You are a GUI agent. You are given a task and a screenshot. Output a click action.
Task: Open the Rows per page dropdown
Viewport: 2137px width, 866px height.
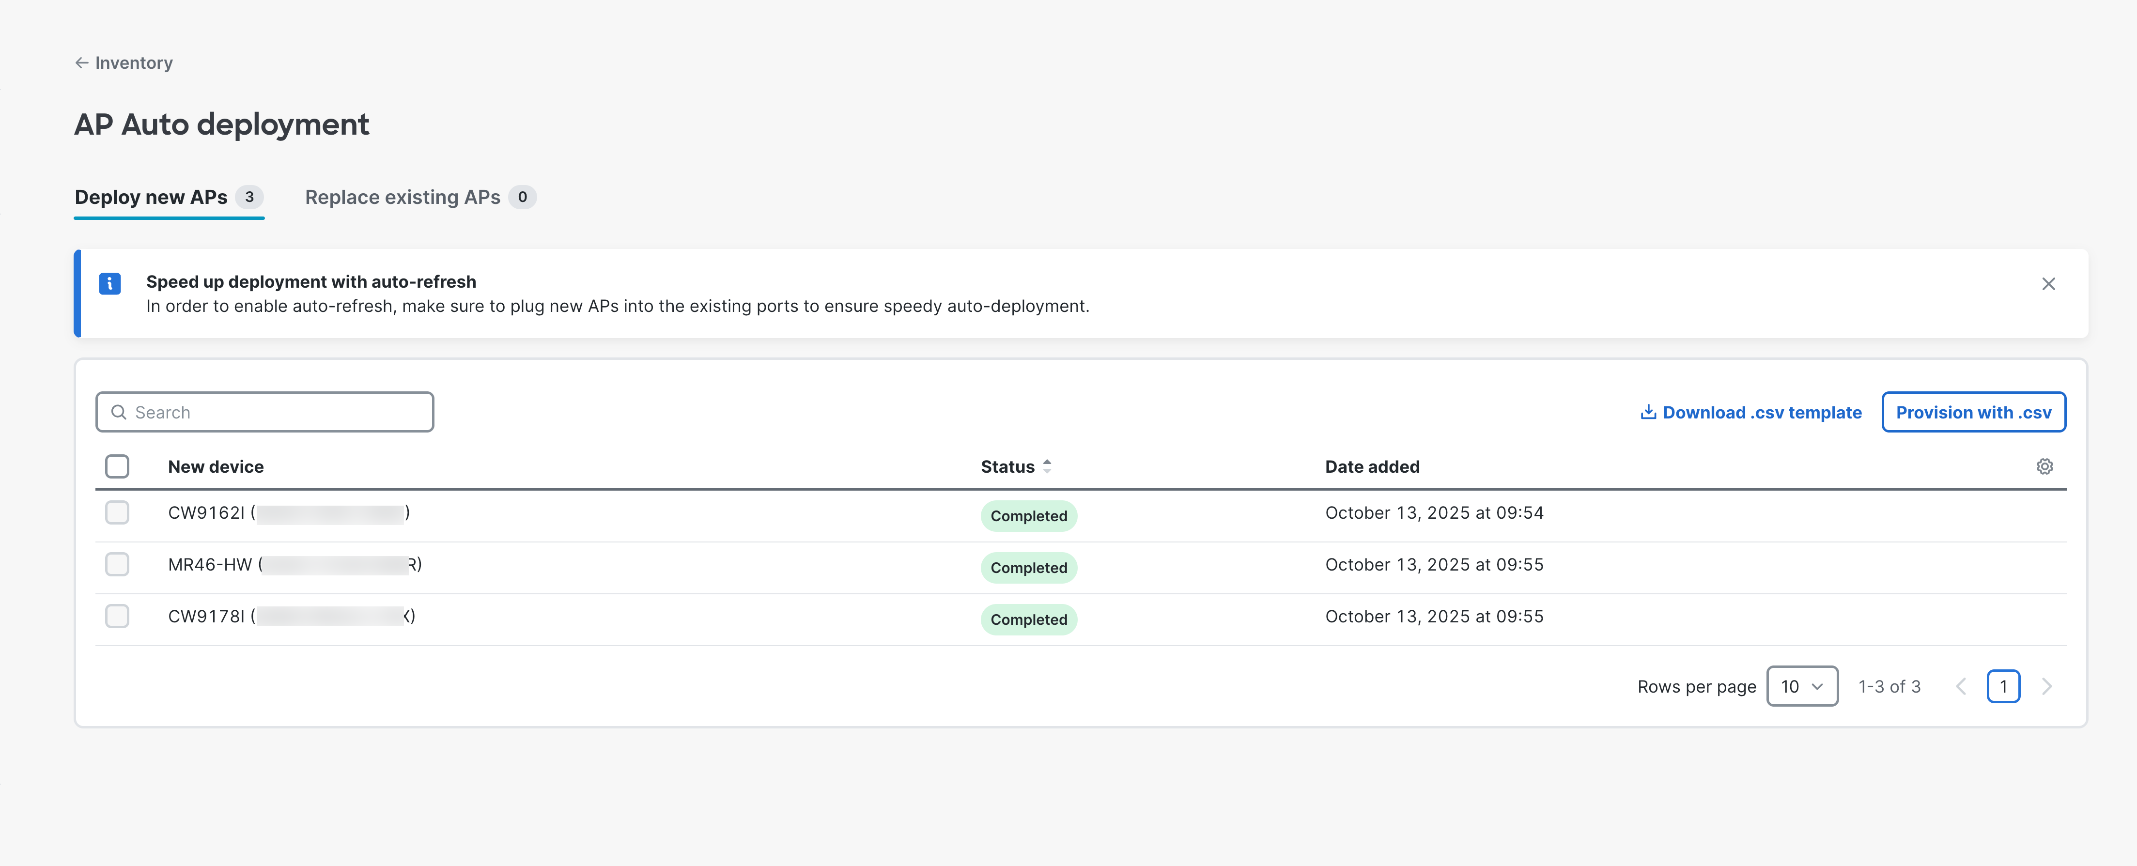pos(1801,686)
